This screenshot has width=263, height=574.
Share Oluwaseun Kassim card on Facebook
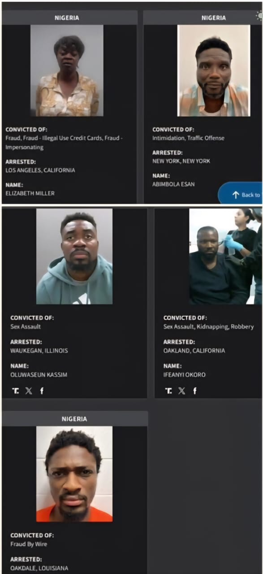click(x=42, y=391)
